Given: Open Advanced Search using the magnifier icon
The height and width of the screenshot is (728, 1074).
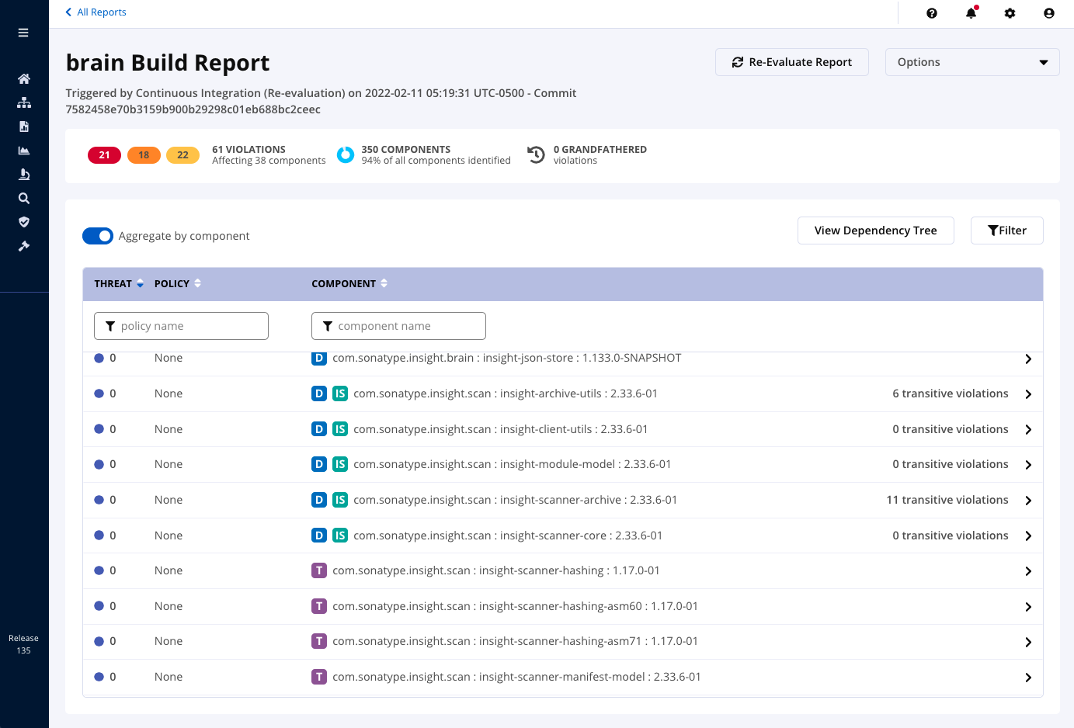Looking at the screenshot, I should tap(23, 198).
